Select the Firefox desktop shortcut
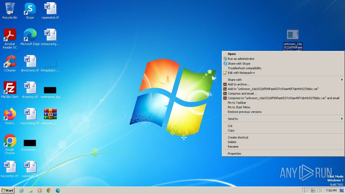 [x=10, y=116]
